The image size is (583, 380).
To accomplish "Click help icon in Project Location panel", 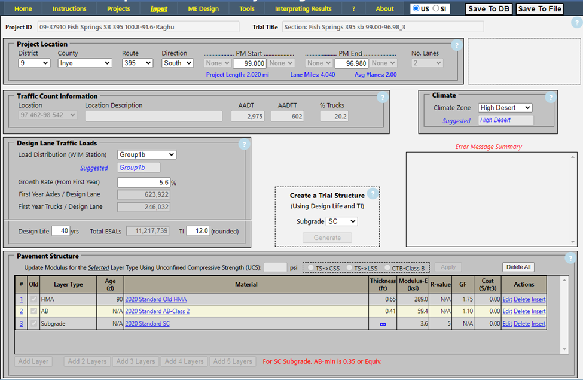I will click(x=456, y=45).
